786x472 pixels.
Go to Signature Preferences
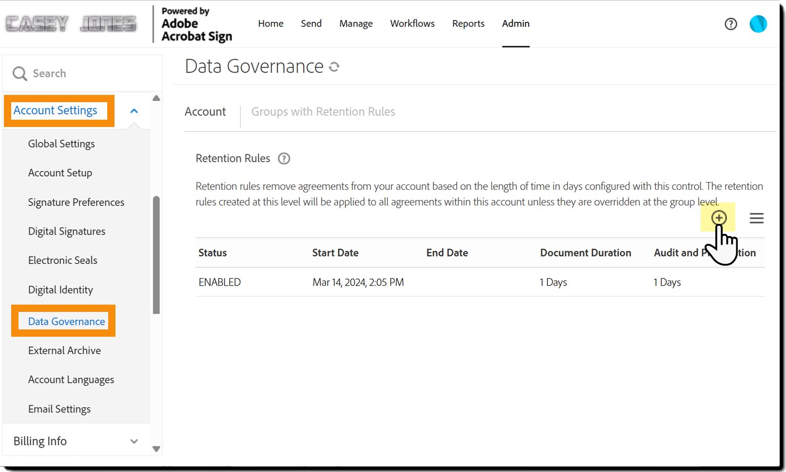76,202
